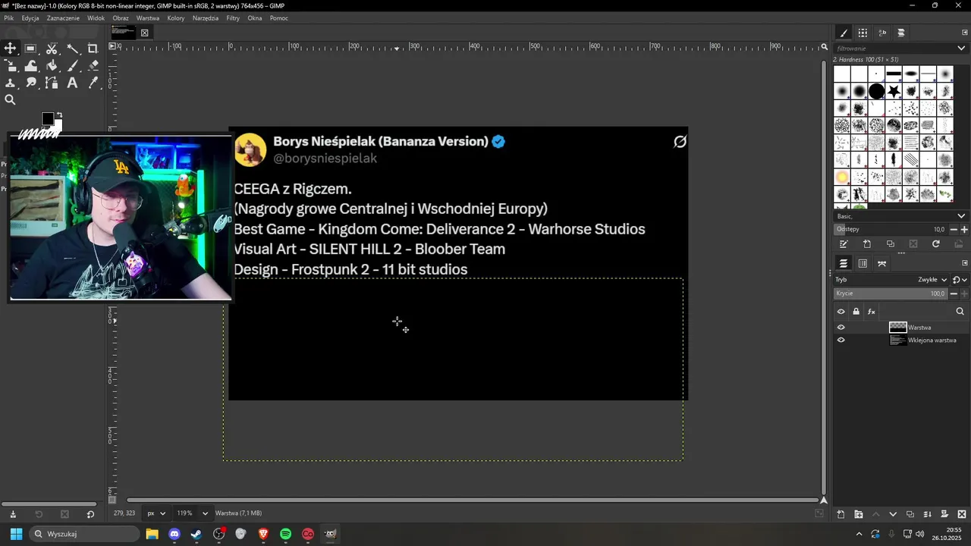Viewport: 971px width, 546px height.
Task: Select the Text tool
Action: point(73,83)
